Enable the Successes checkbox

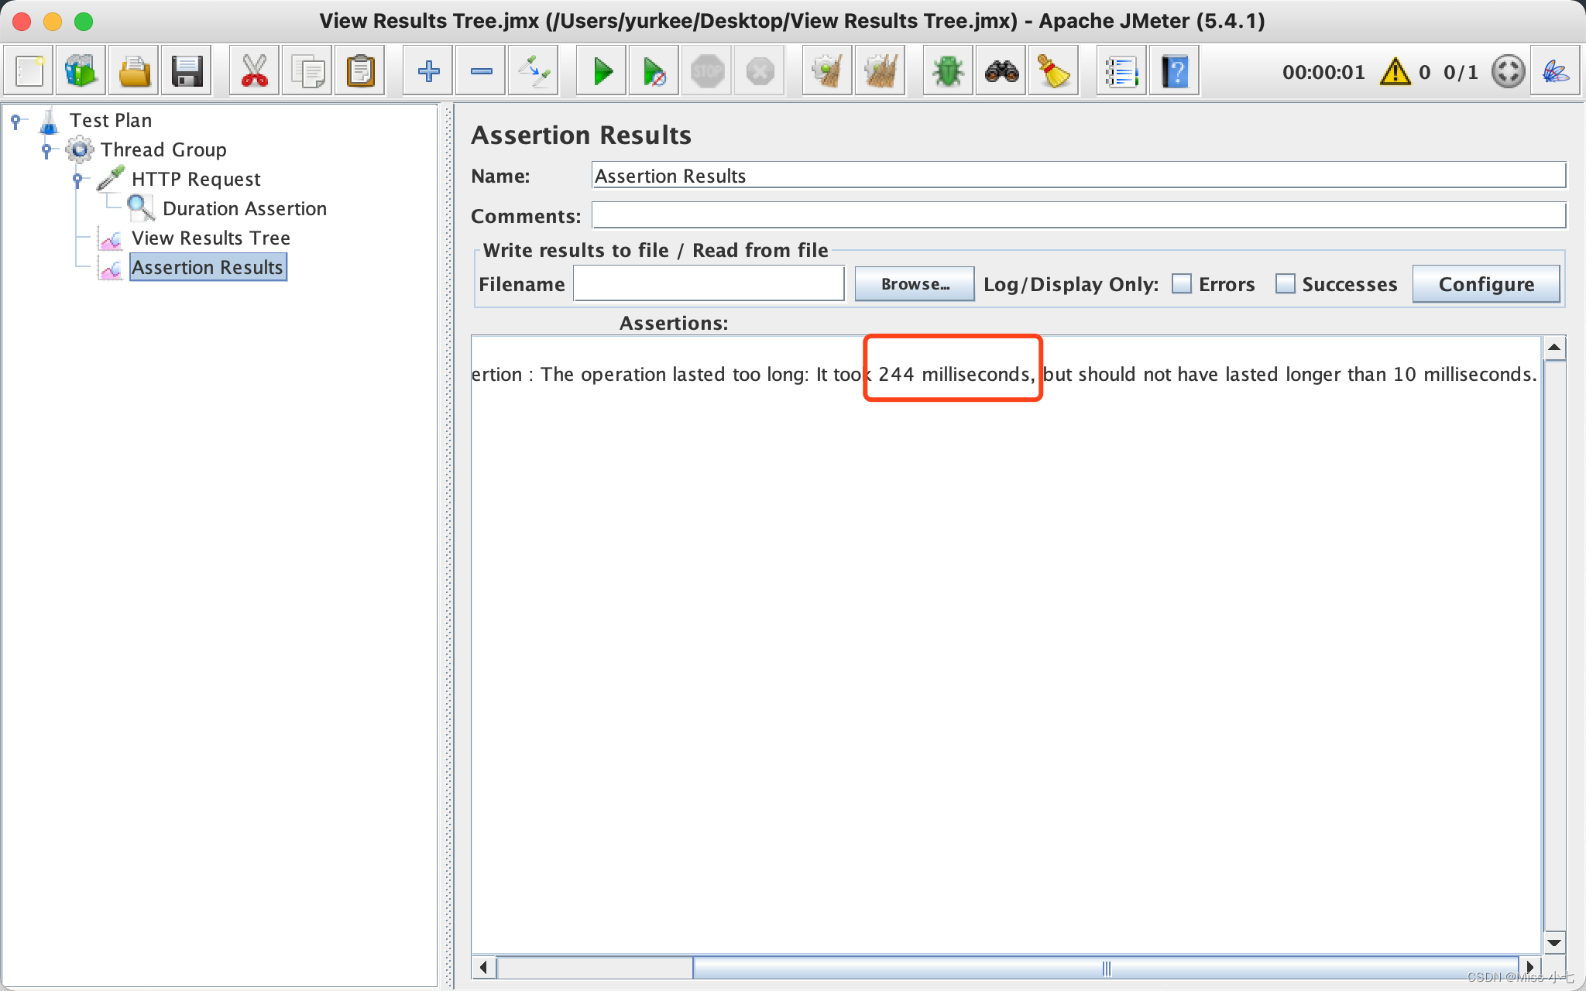pos(1286,284)
